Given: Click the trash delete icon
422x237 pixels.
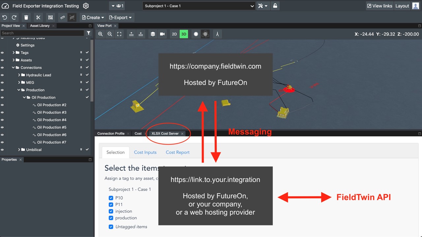Looking at the screenshot, I should pyautogui.click(x=26, y=17).
